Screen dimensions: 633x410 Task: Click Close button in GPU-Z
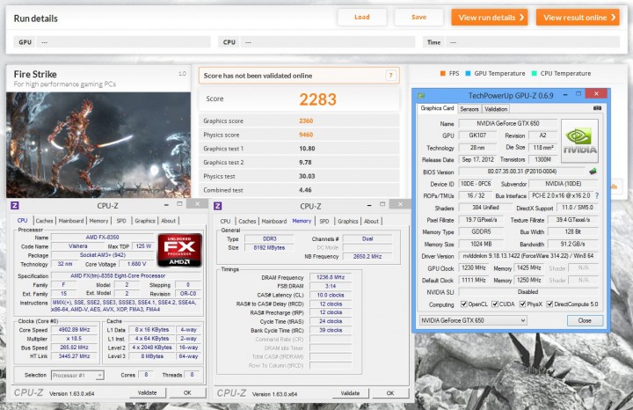point(585,320)
